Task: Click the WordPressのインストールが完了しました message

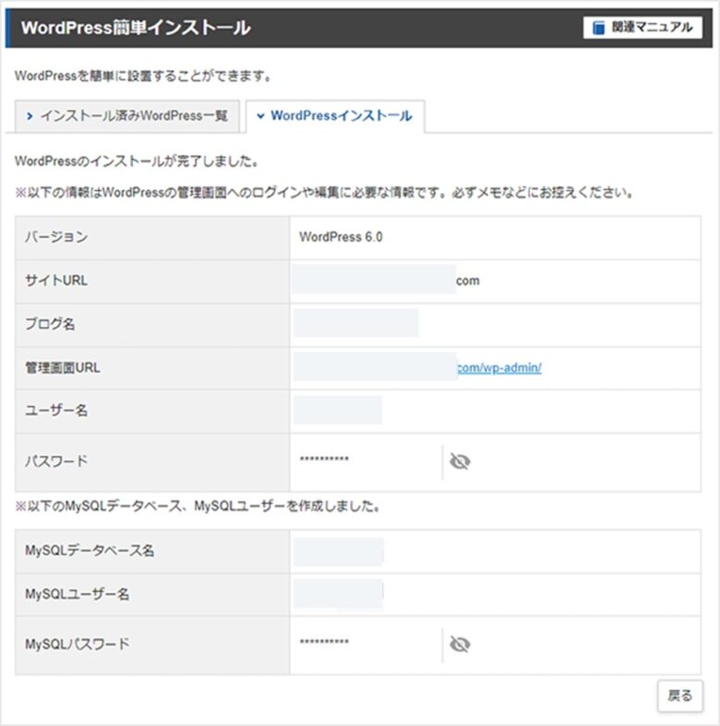Action: click(x=137, y=161)
